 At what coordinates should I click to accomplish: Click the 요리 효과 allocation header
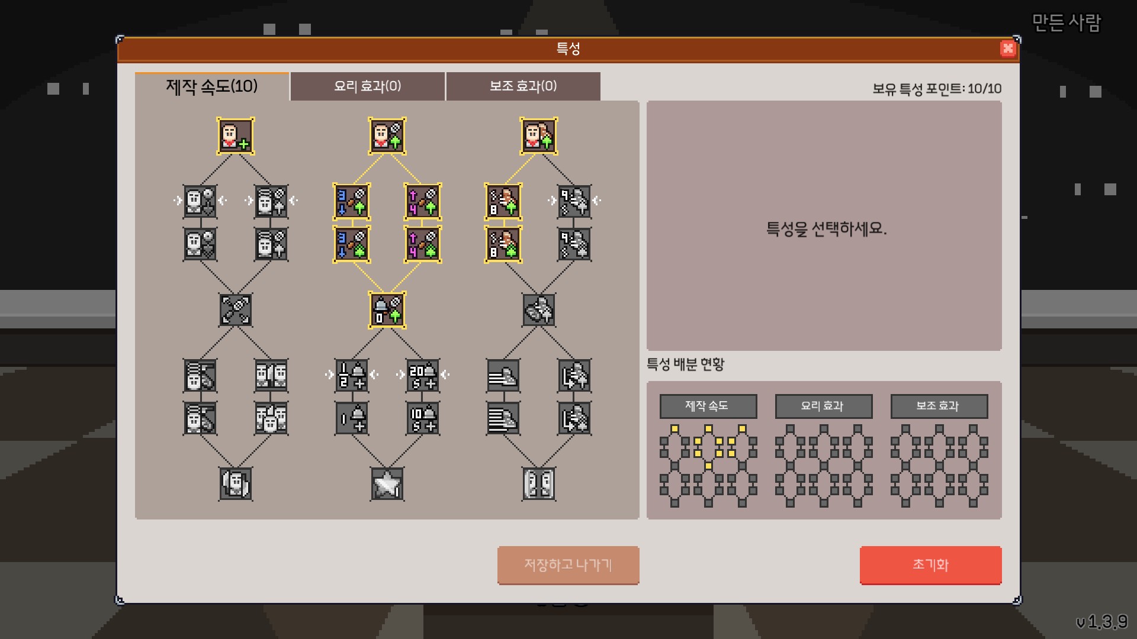click(x=824, y=406)
